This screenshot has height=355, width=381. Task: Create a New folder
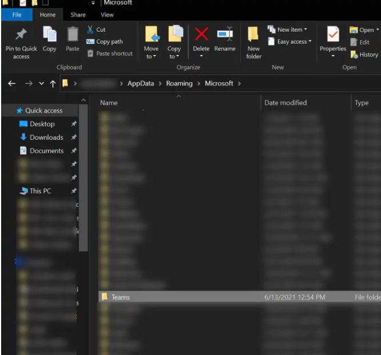pos(253,42)
